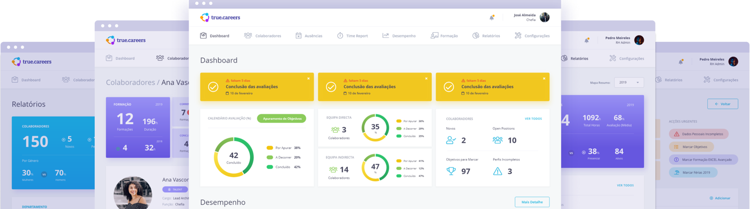Click Ver Todos link in Pedro Meireles window

626,186
